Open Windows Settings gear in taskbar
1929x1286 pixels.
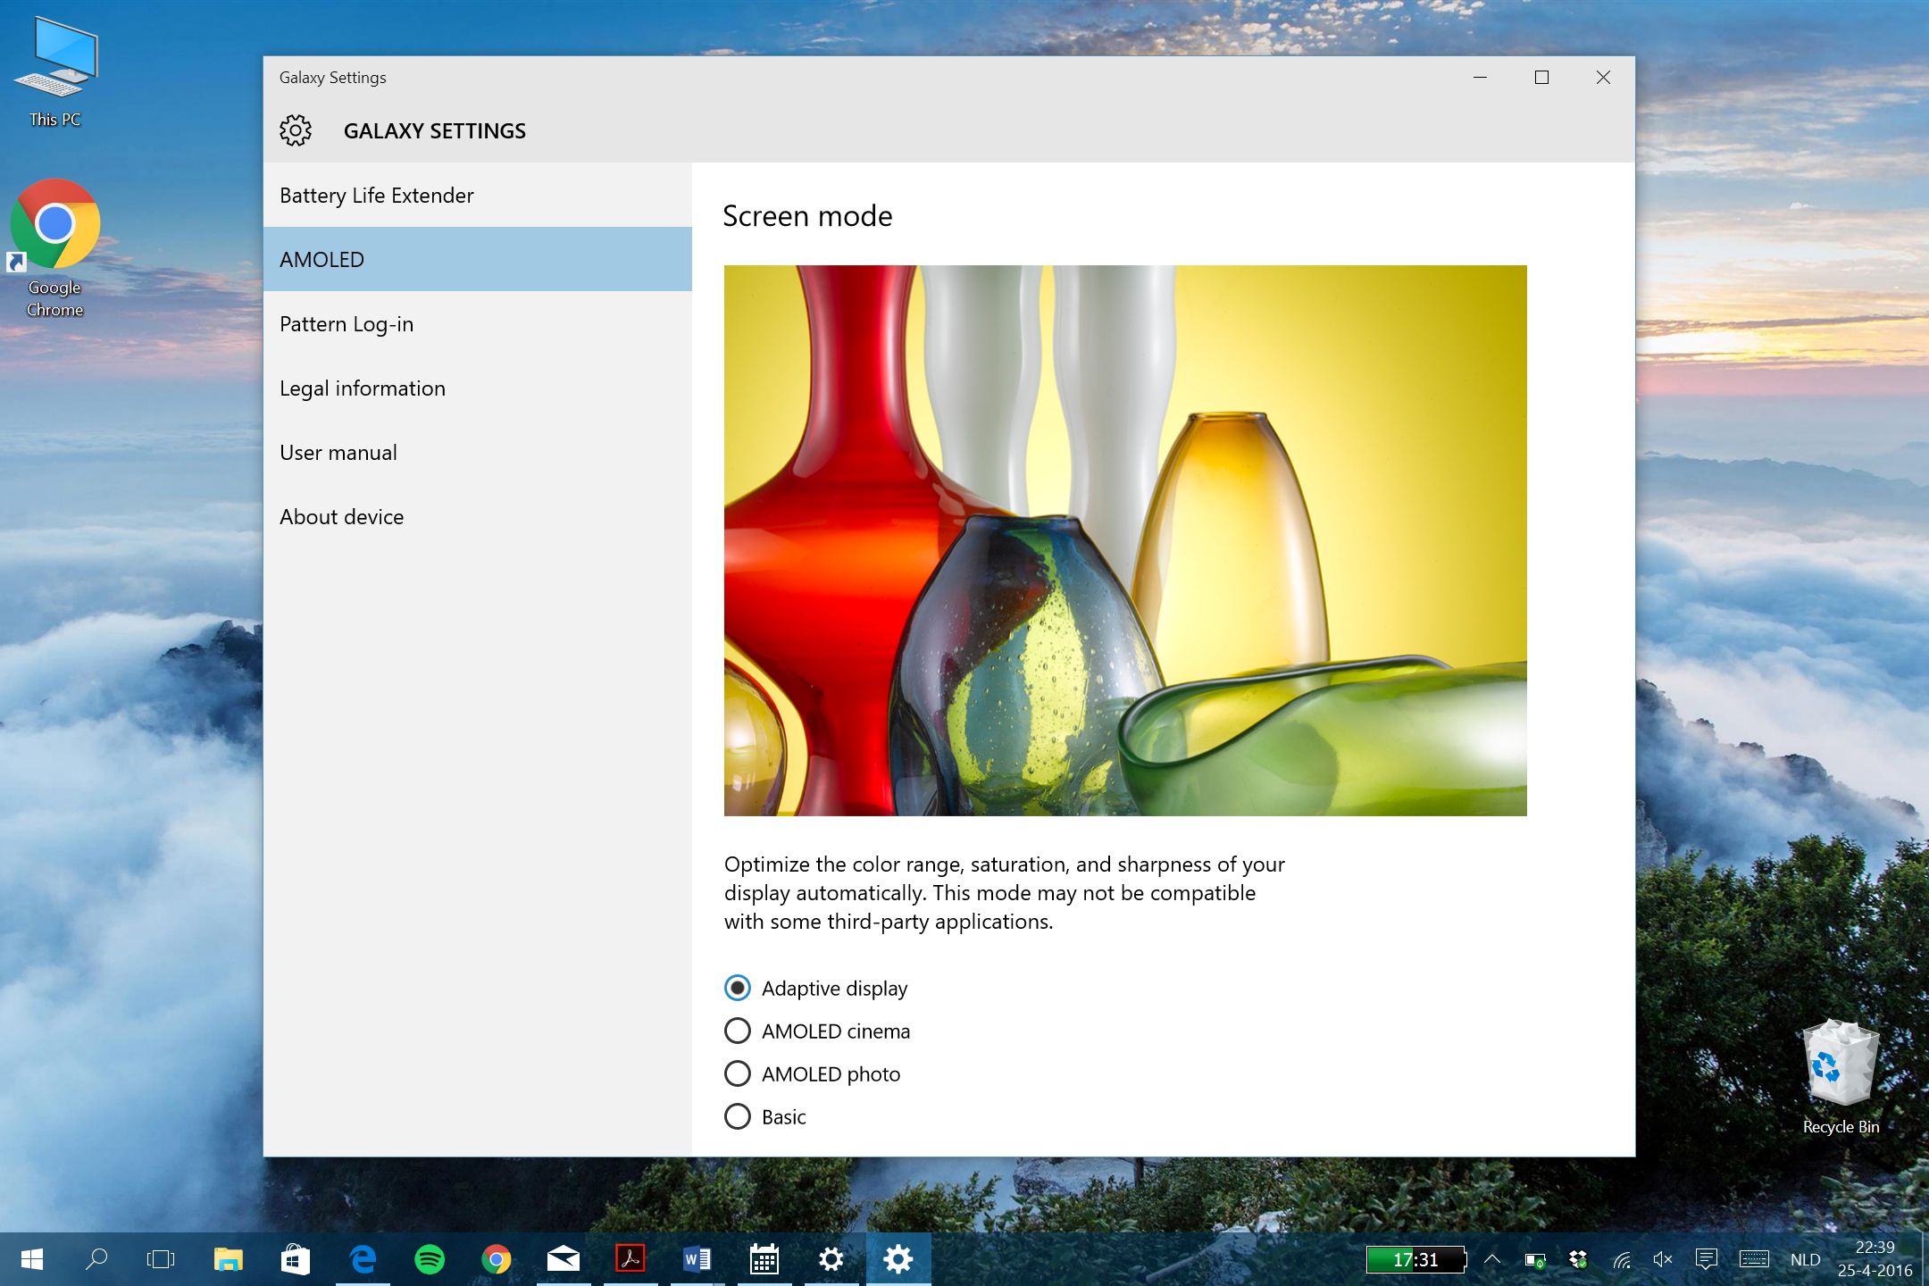point(831,1259)
